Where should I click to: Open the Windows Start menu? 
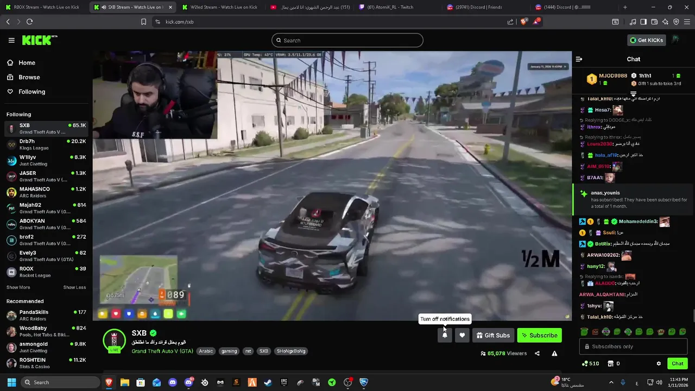coord(10,382)
